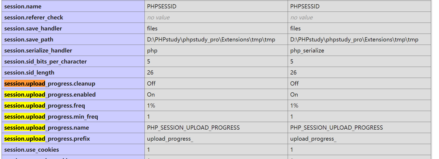Select the session.referer_check directive name
This screenshot has width=439, height=159.
tap(34, 17)
